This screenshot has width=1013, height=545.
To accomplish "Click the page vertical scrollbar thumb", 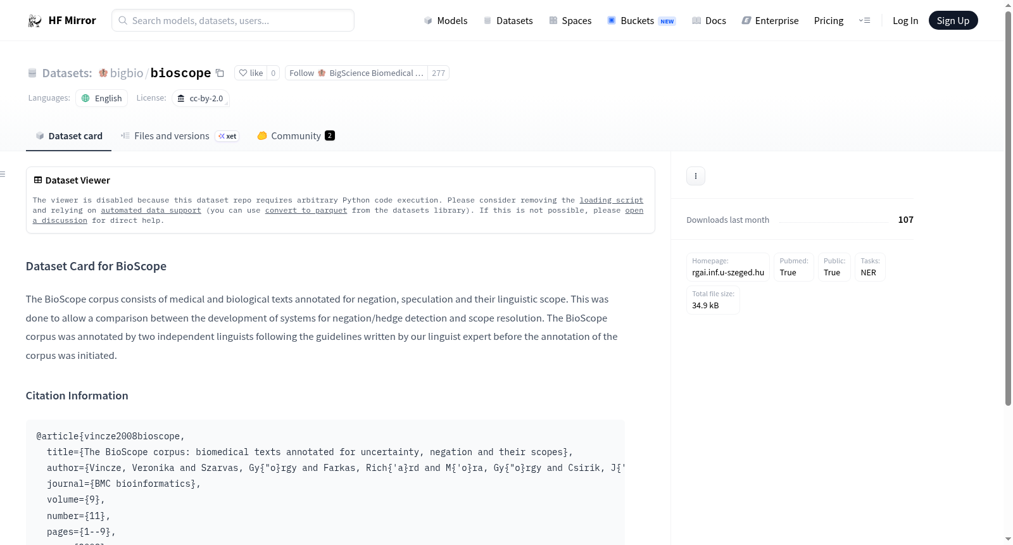I will (x=1008, y=209).
